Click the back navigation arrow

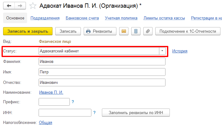tap(9, 6)
